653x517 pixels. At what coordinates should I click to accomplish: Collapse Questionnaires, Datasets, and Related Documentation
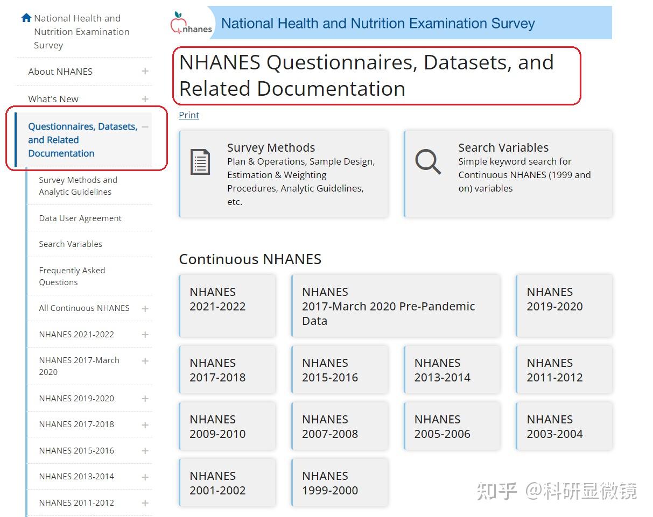[144, 126]
